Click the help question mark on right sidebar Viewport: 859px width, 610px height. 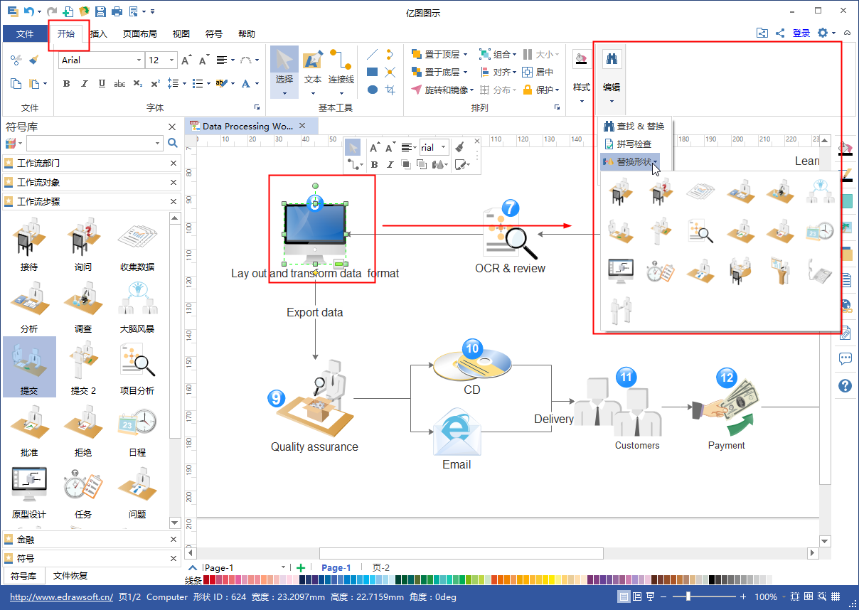click(x=845, y=385)
